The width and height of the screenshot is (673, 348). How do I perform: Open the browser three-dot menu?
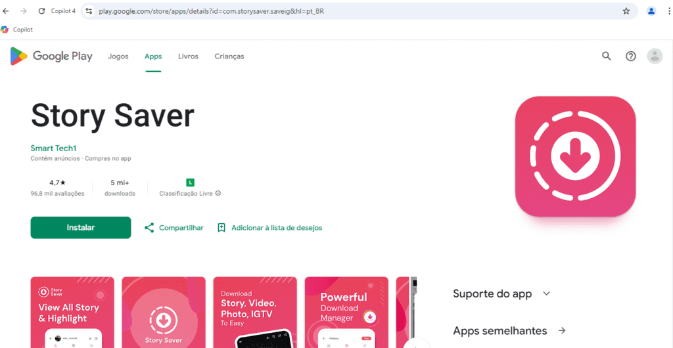668,11
